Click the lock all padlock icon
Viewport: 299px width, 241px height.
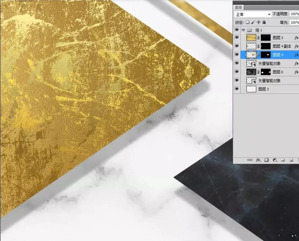click(264, 22)
